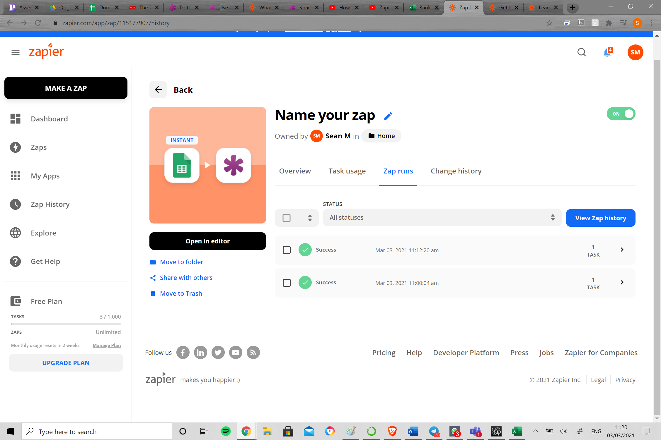Click the MAKE A ZAP button

pyautogui.click(x=66, y=88)
